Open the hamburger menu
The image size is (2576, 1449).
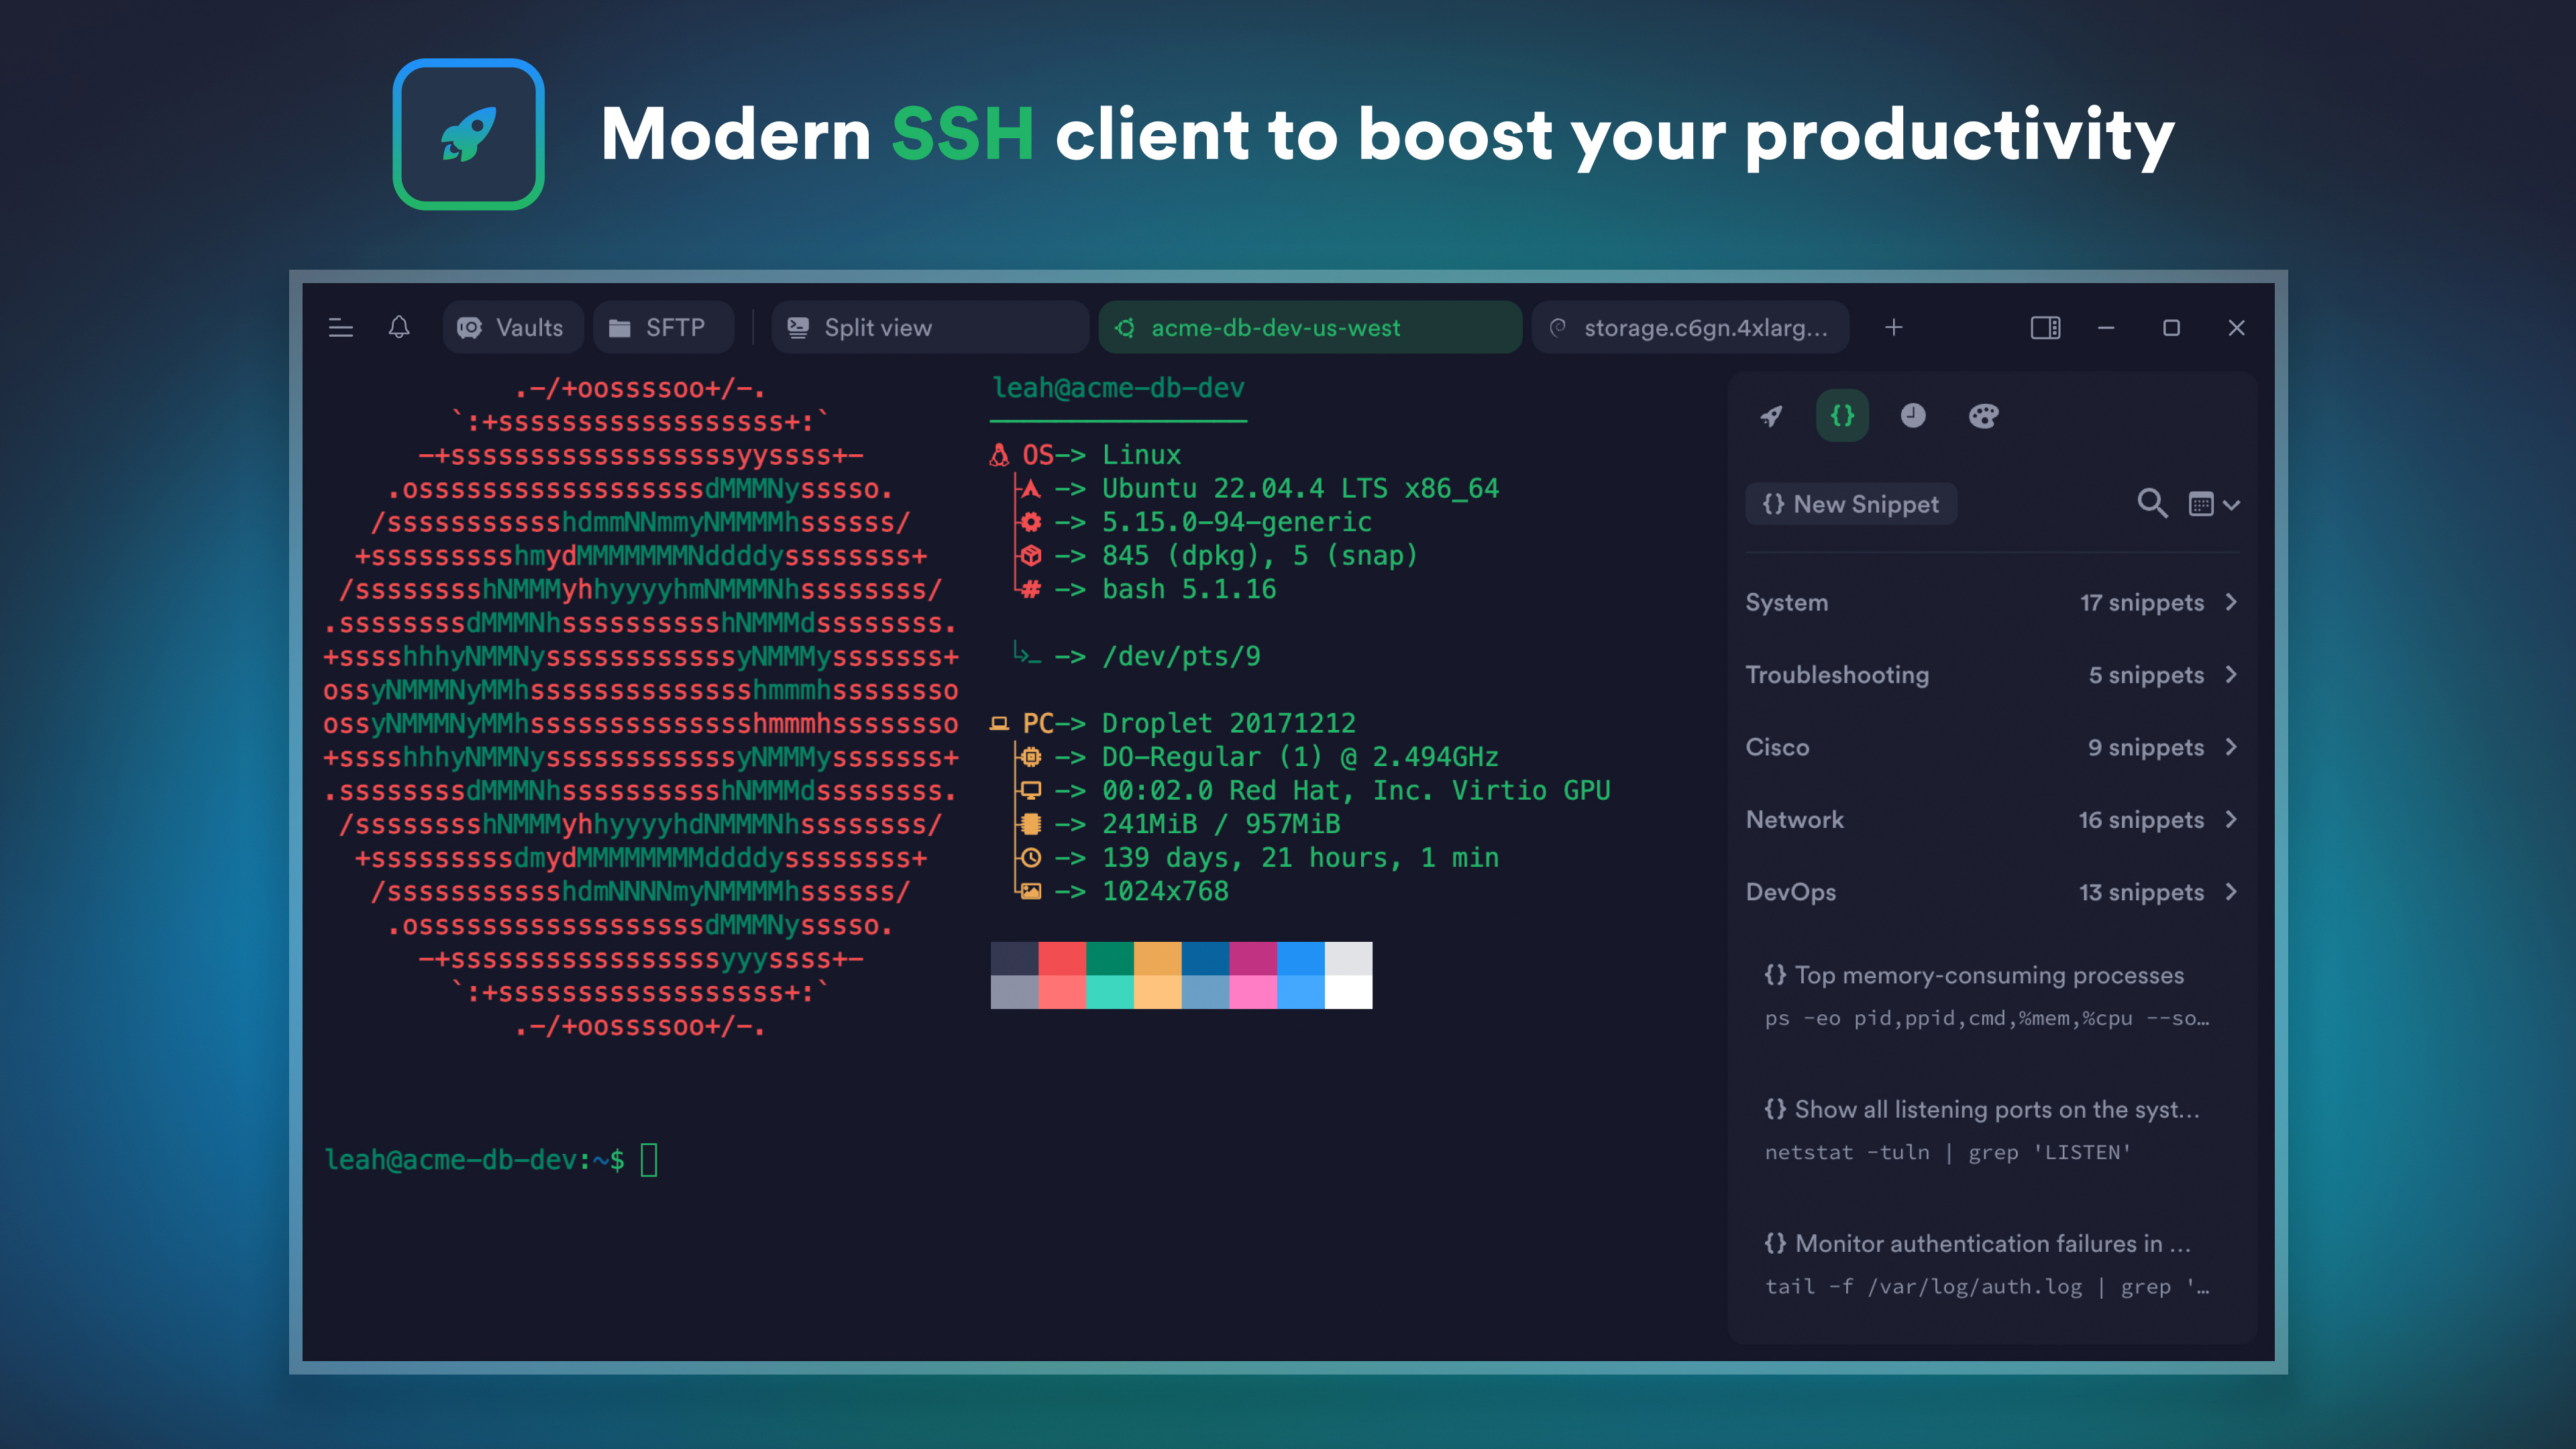pyautogui.click(x=341, y=327)
